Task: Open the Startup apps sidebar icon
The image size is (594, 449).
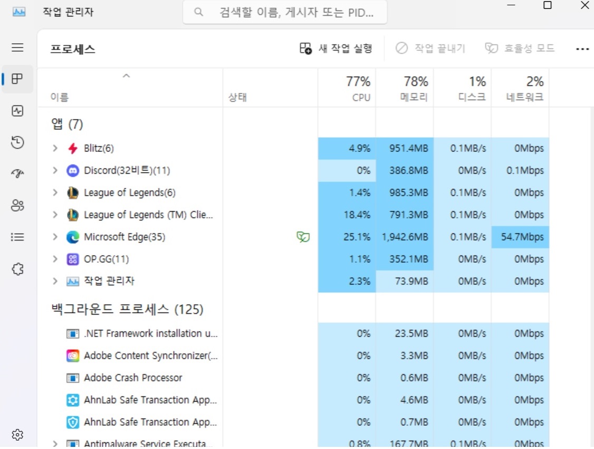Action: click(x=17, y=174)
